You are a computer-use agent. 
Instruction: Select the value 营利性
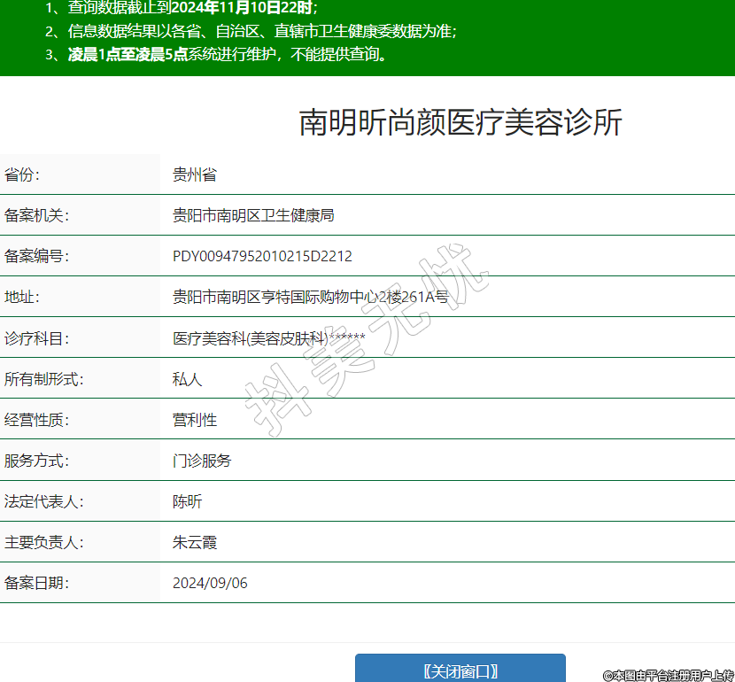click(194, 420)
